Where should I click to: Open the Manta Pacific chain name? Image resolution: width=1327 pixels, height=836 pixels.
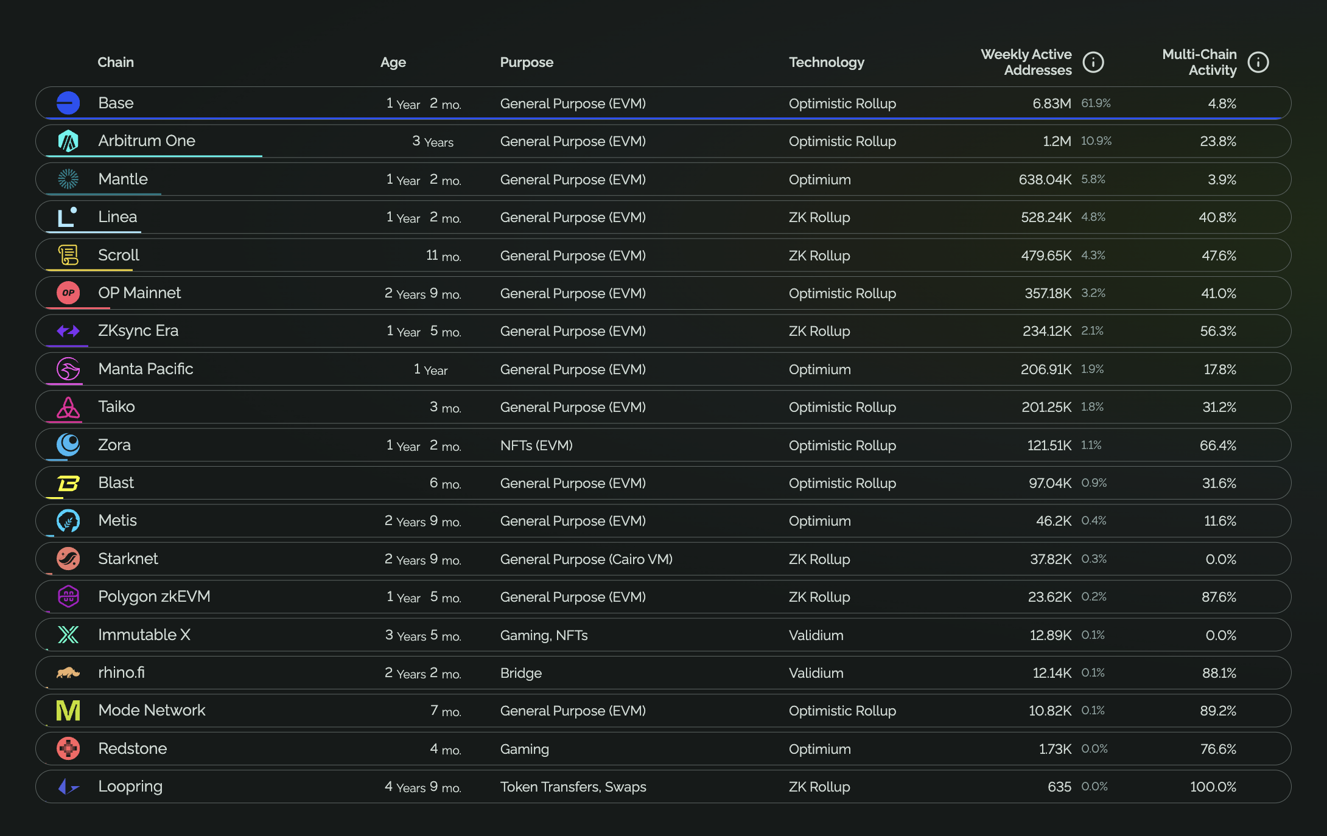pyautogui.click(x=145, y=369)
